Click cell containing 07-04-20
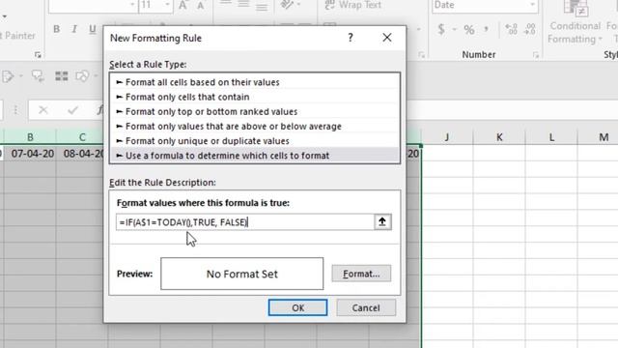Screen dimensions: 618x348 (x=30, y=154)
